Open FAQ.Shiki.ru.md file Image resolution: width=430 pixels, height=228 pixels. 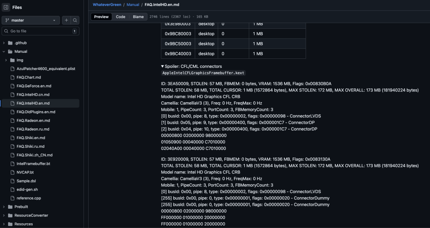point(31,146)
